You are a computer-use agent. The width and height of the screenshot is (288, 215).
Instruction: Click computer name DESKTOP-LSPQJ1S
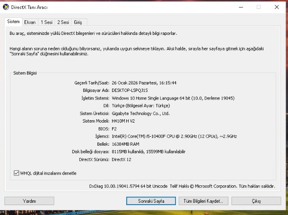[x=130, y=90]
